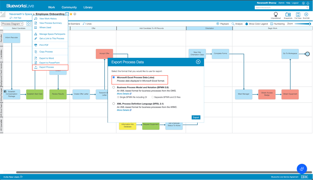The width and height of the screenshot is (313, 180).
Task: Click the Where Used book icon
Action: click(x=36, y=27)
